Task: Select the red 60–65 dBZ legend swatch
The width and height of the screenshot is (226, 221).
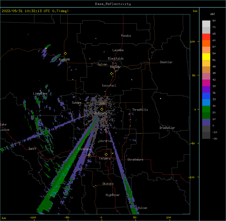Action: [206, 37]
